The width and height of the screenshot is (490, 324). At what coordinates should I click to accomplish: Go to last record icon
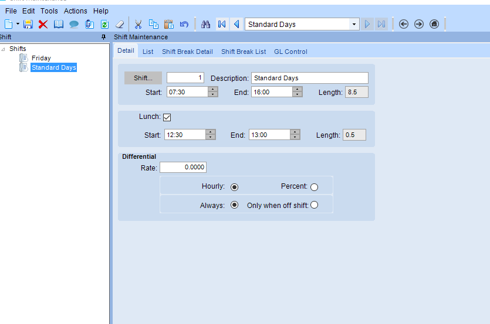coord(381,24)
